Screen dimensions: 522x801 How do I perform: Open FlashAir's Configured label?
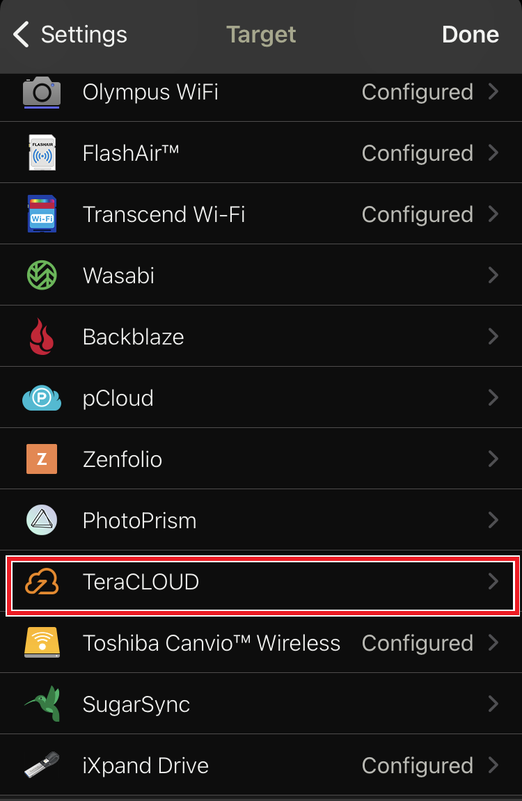tap(417, 152)
